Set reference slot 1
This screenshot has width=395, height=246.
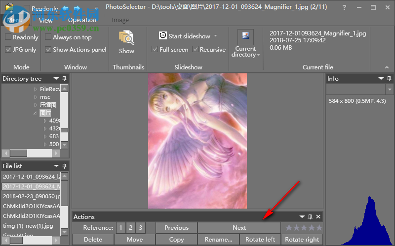coord(120,228)
